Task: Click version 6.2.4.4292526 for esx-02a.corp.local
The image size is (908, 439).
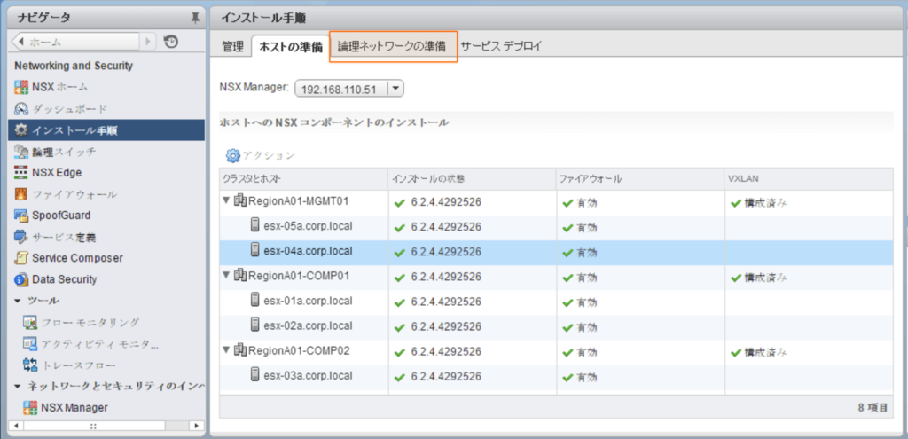Action: (x=446, y=327)
